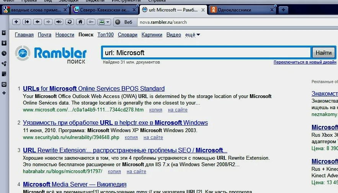Open a new tab with the tab bar plus
This screenshot has height=193, width=338.
pyautogui.click(x=283, y=10)
